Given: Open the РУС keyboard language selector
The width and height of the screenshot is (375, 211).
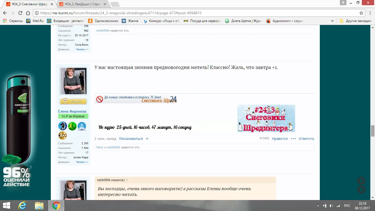Looking at the screenshot, I should coord(347,206).
